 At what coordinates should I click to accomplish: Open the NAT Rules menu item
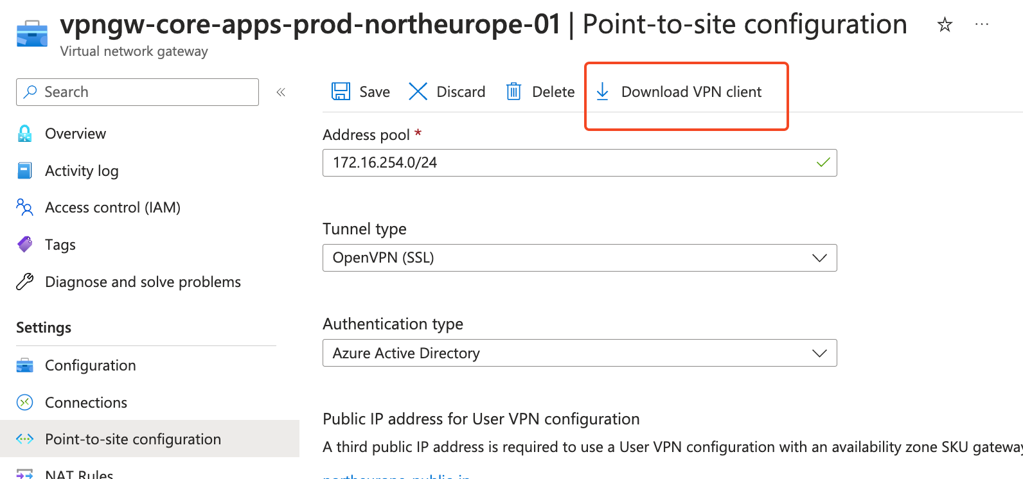click(x=79, y=475)
